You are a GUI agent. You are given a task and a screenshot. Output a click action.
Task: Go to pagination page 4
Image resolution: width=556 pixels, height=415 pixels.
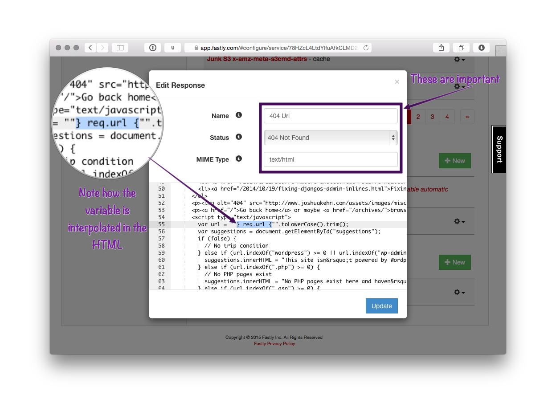447,117
